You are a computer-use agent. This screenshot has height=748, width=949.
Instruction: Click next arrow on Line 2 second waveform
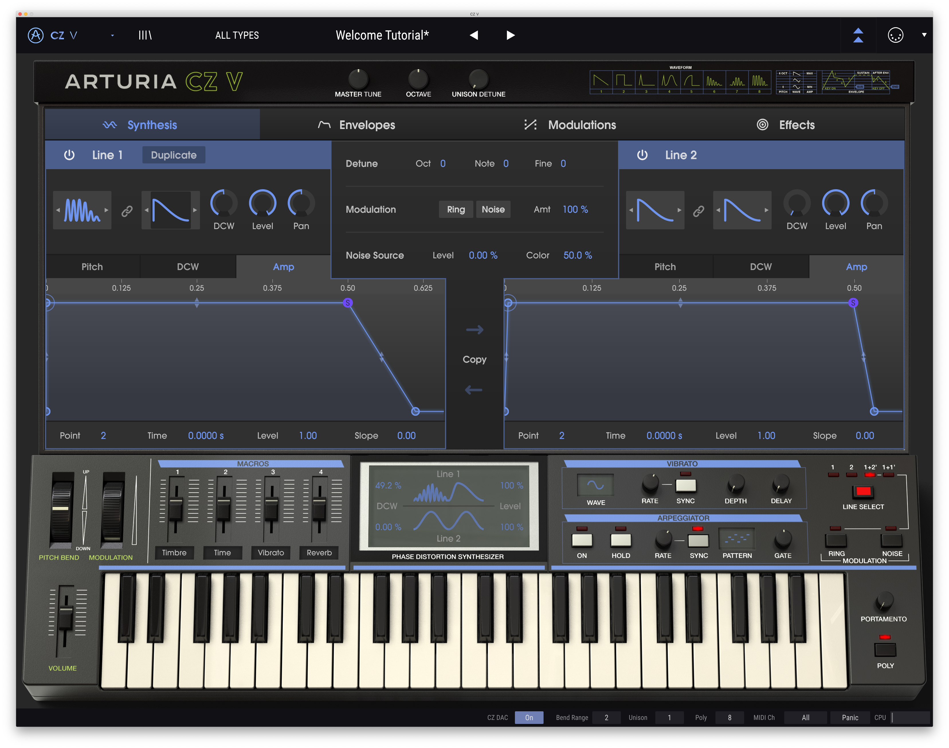click(766, 210)
